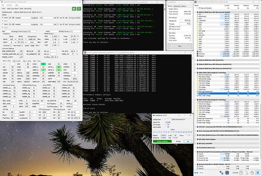Expand the ASRock Z890I Intel PCH group
Viewport: 262px width, 176px height.
195,60
